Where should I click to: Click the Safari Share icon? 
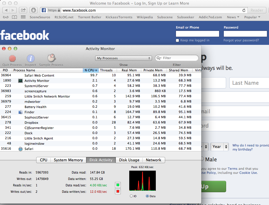(23, 10)
